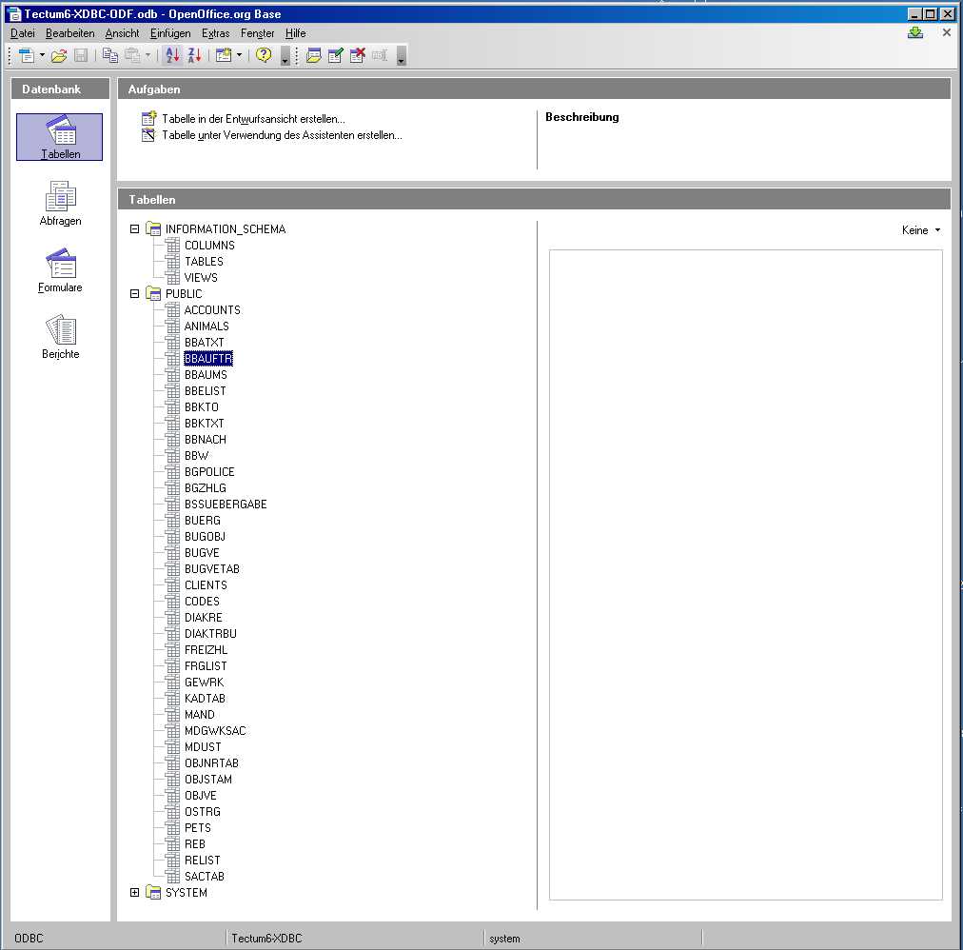The image size is (963, 950).
Task: Click the Edit table icon with pencil
Action: click(335, 56)
